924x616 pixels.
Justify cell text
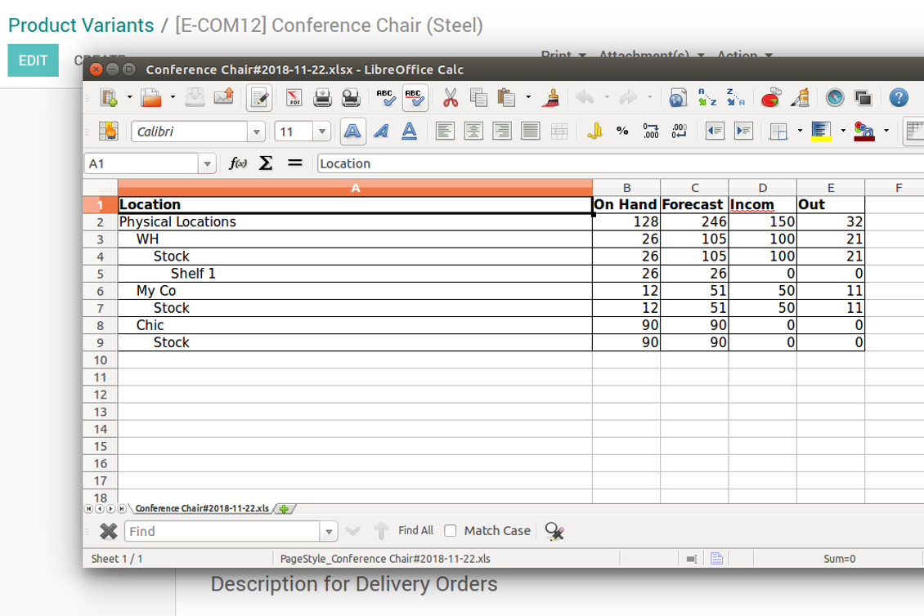(x=531, y=131)
